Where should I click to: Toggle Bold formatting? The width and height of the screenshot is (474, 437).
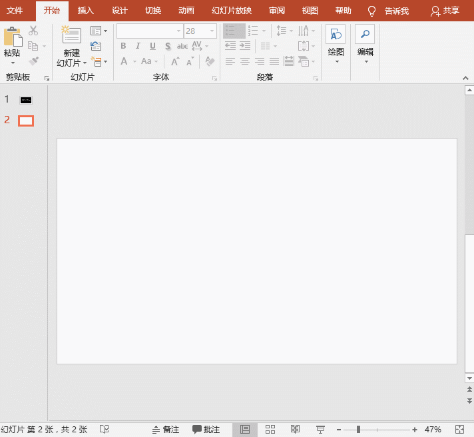click(x=123, y=46)
